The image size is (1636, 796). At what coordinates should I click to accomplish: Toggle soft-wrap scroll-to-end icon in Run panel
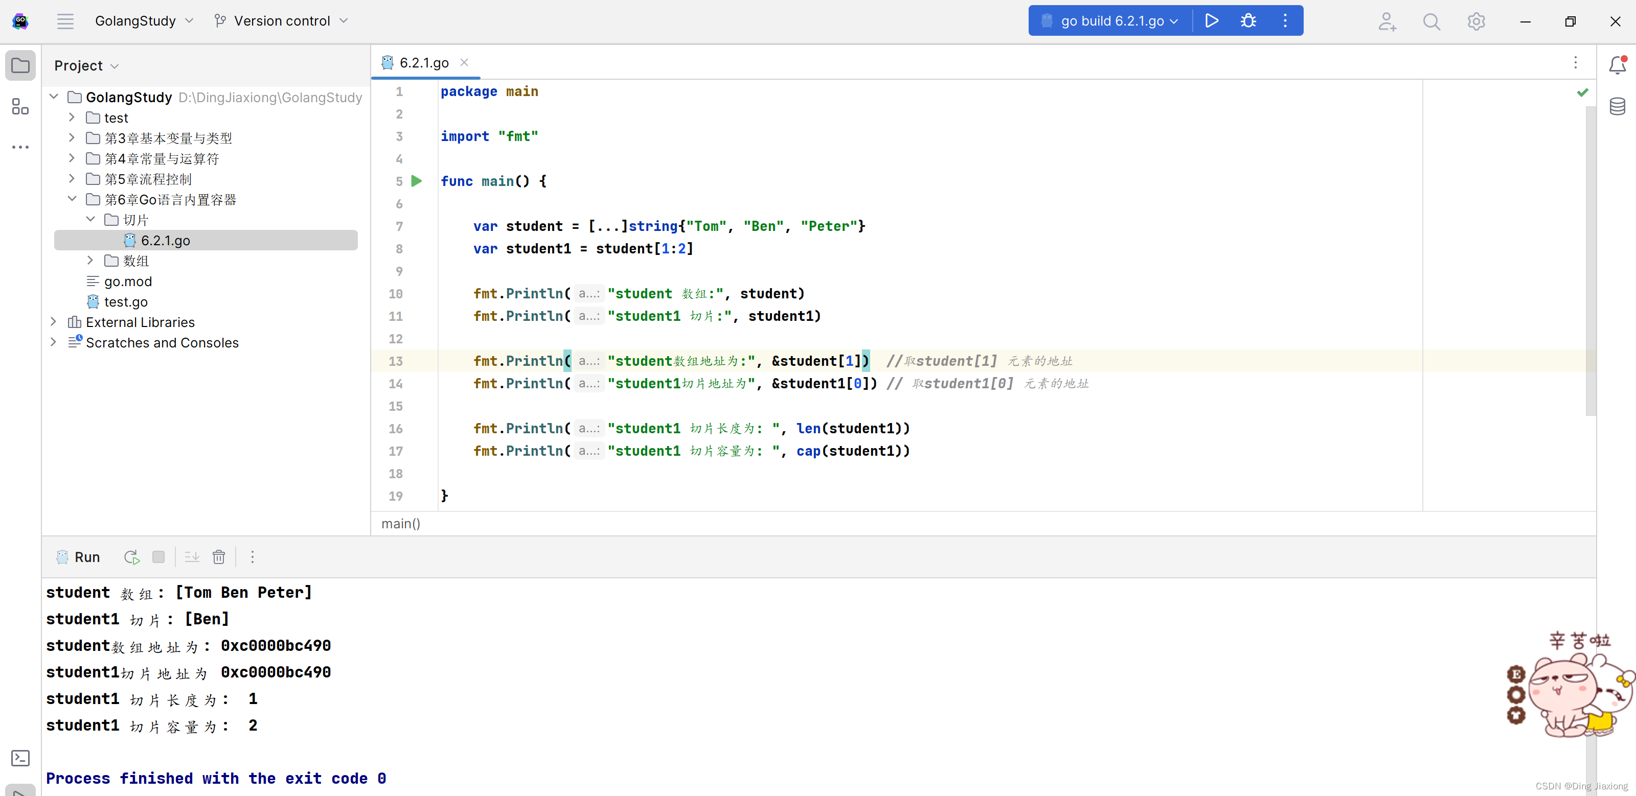192,557
